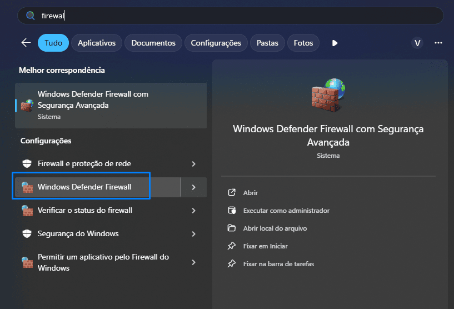Image resolution: width=454 pixels, height=309 pixels.
Task: Open the best match Windows Defender Firewall com Segurança Avançada
Action: click(111, 106)
